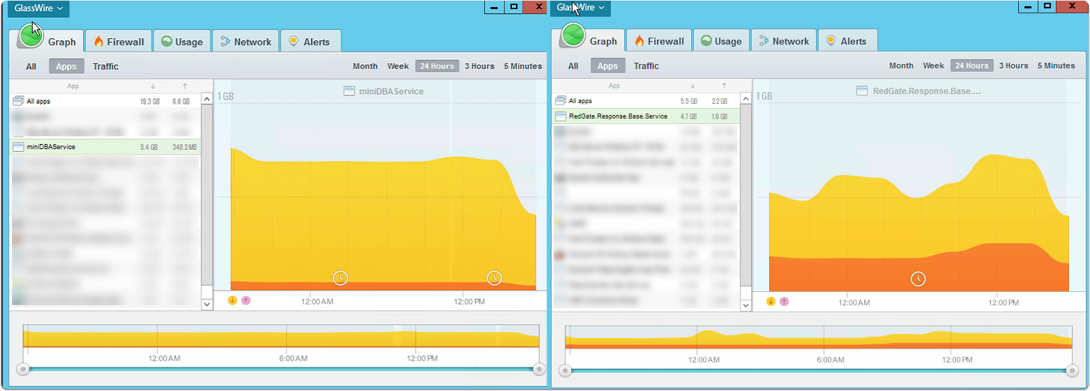Open Network tab in left window
Image resolution: width=1090 pixels, height=391 pixels.
245,42
